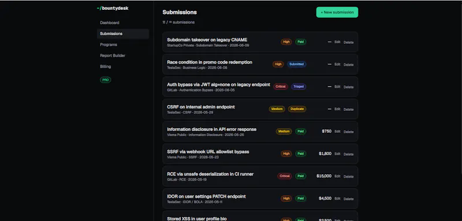Delete the Race condition promo code submission
Image resolution: width=462 pixels, height=221 pixels.
coord(349,65)
